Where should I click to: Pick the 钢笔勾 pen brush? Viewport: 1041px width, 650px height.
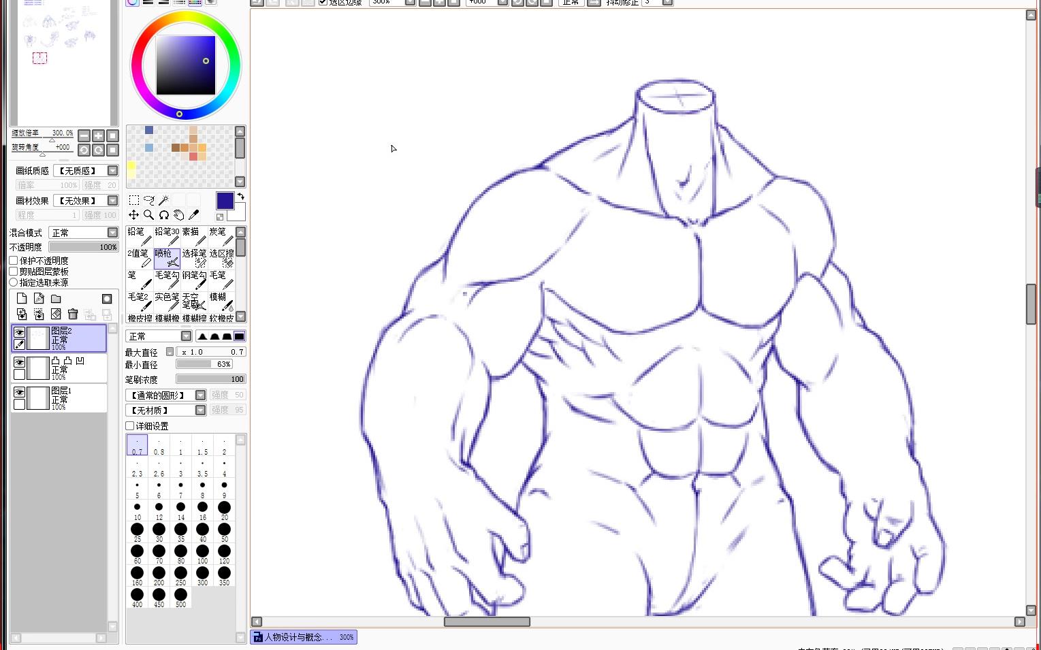pyautogui.click(x=194, y=280)
